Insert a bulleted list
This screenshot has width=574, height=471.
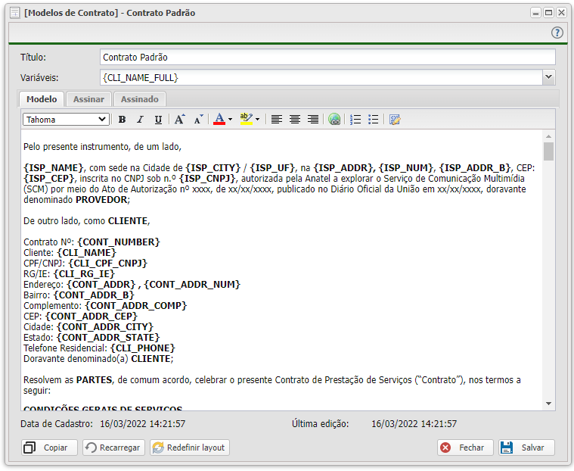pos(374,120)
